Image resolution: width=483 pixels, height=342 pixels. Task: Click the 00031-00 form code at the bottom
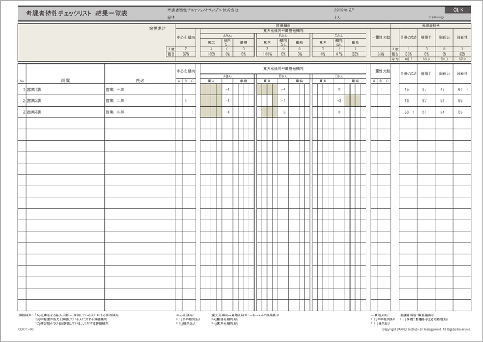tap(26, 330)
